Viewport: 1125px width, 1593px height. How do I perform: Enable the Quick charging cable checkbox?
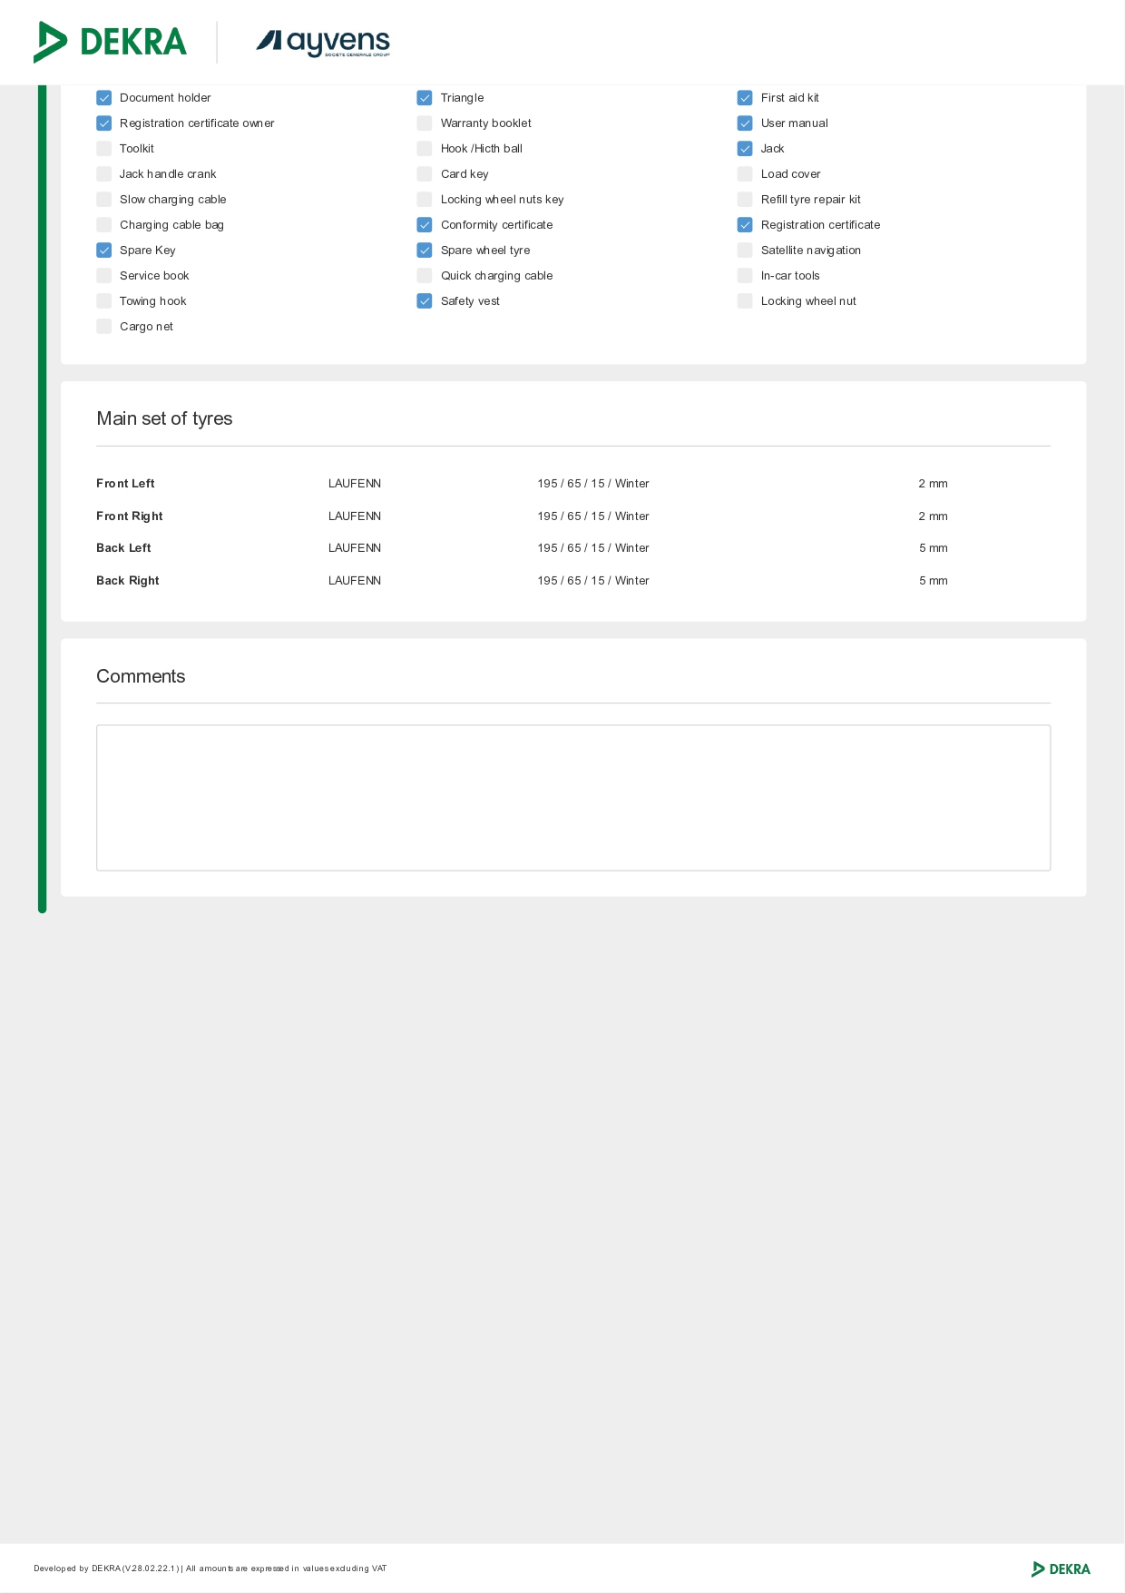point(425,276)
